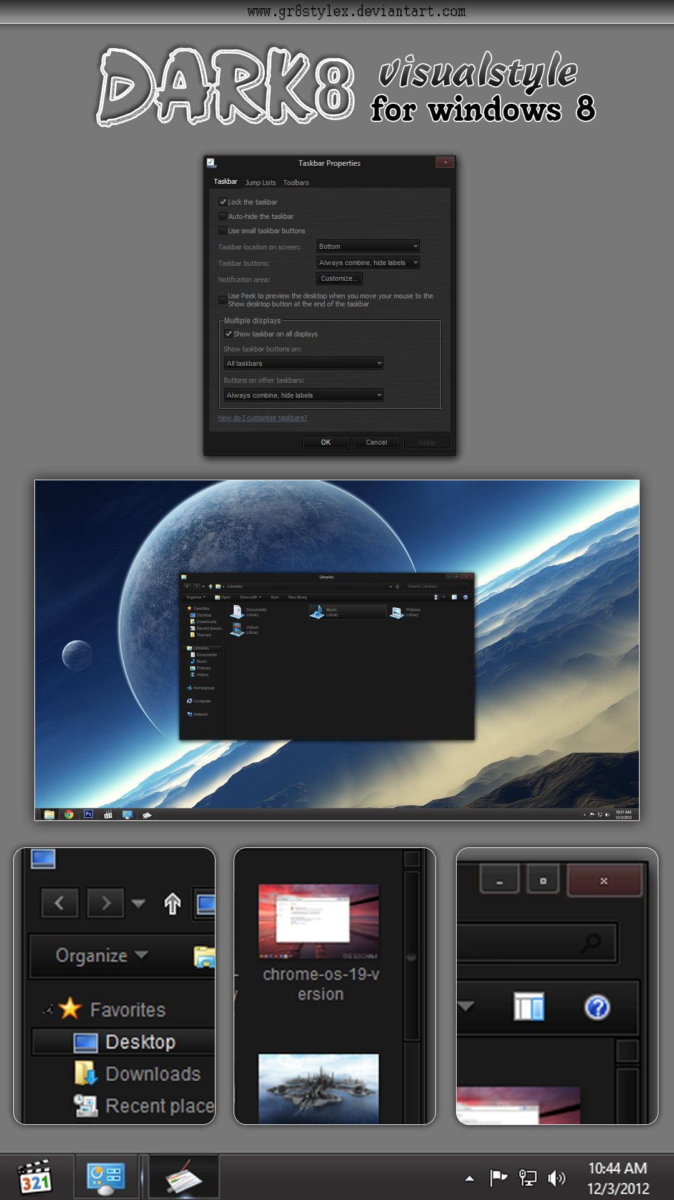
Task: Open the How do I customize taskbars link
Action: coord(262,418)
